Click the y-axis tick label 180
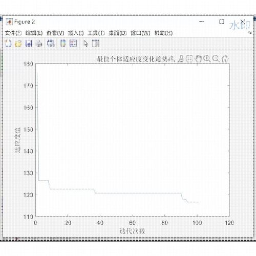Viewport: 256px width, 256px height. click(28, 64)
